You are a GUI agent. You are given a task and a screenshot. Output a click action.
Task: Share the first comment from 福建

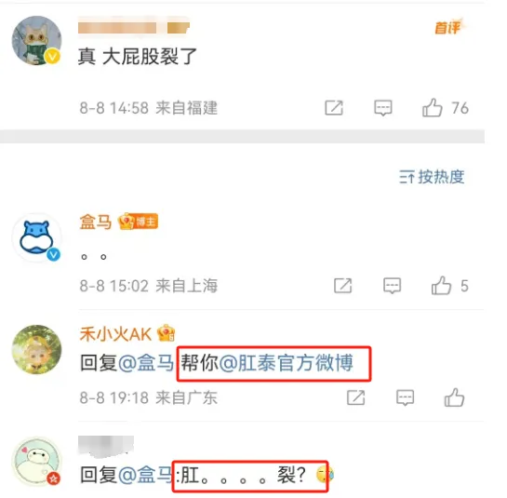(x=334, y=108)
